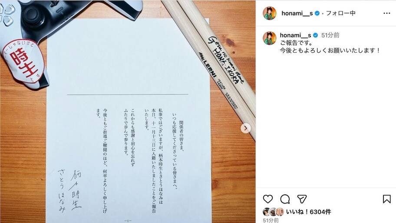Share the post via paper plane icon

pos(302,199)
